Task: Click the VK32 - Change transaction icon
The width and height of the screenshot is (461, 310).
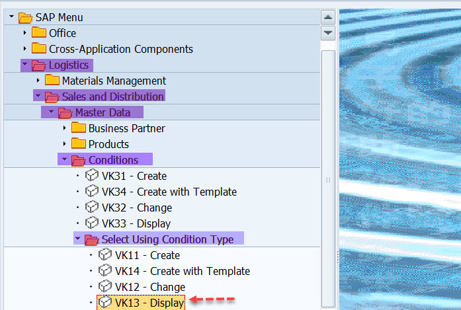Action: (92, 208)
